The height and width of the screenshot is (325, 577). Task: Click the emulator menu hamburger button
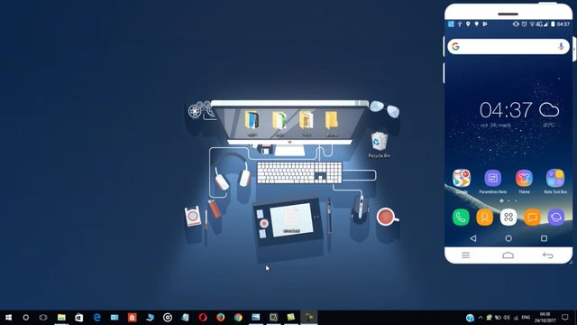pos(465,255)
